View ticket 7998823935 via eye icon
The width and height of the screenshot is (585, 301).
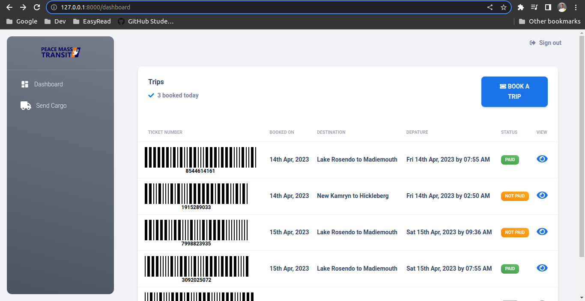[542, 232]
